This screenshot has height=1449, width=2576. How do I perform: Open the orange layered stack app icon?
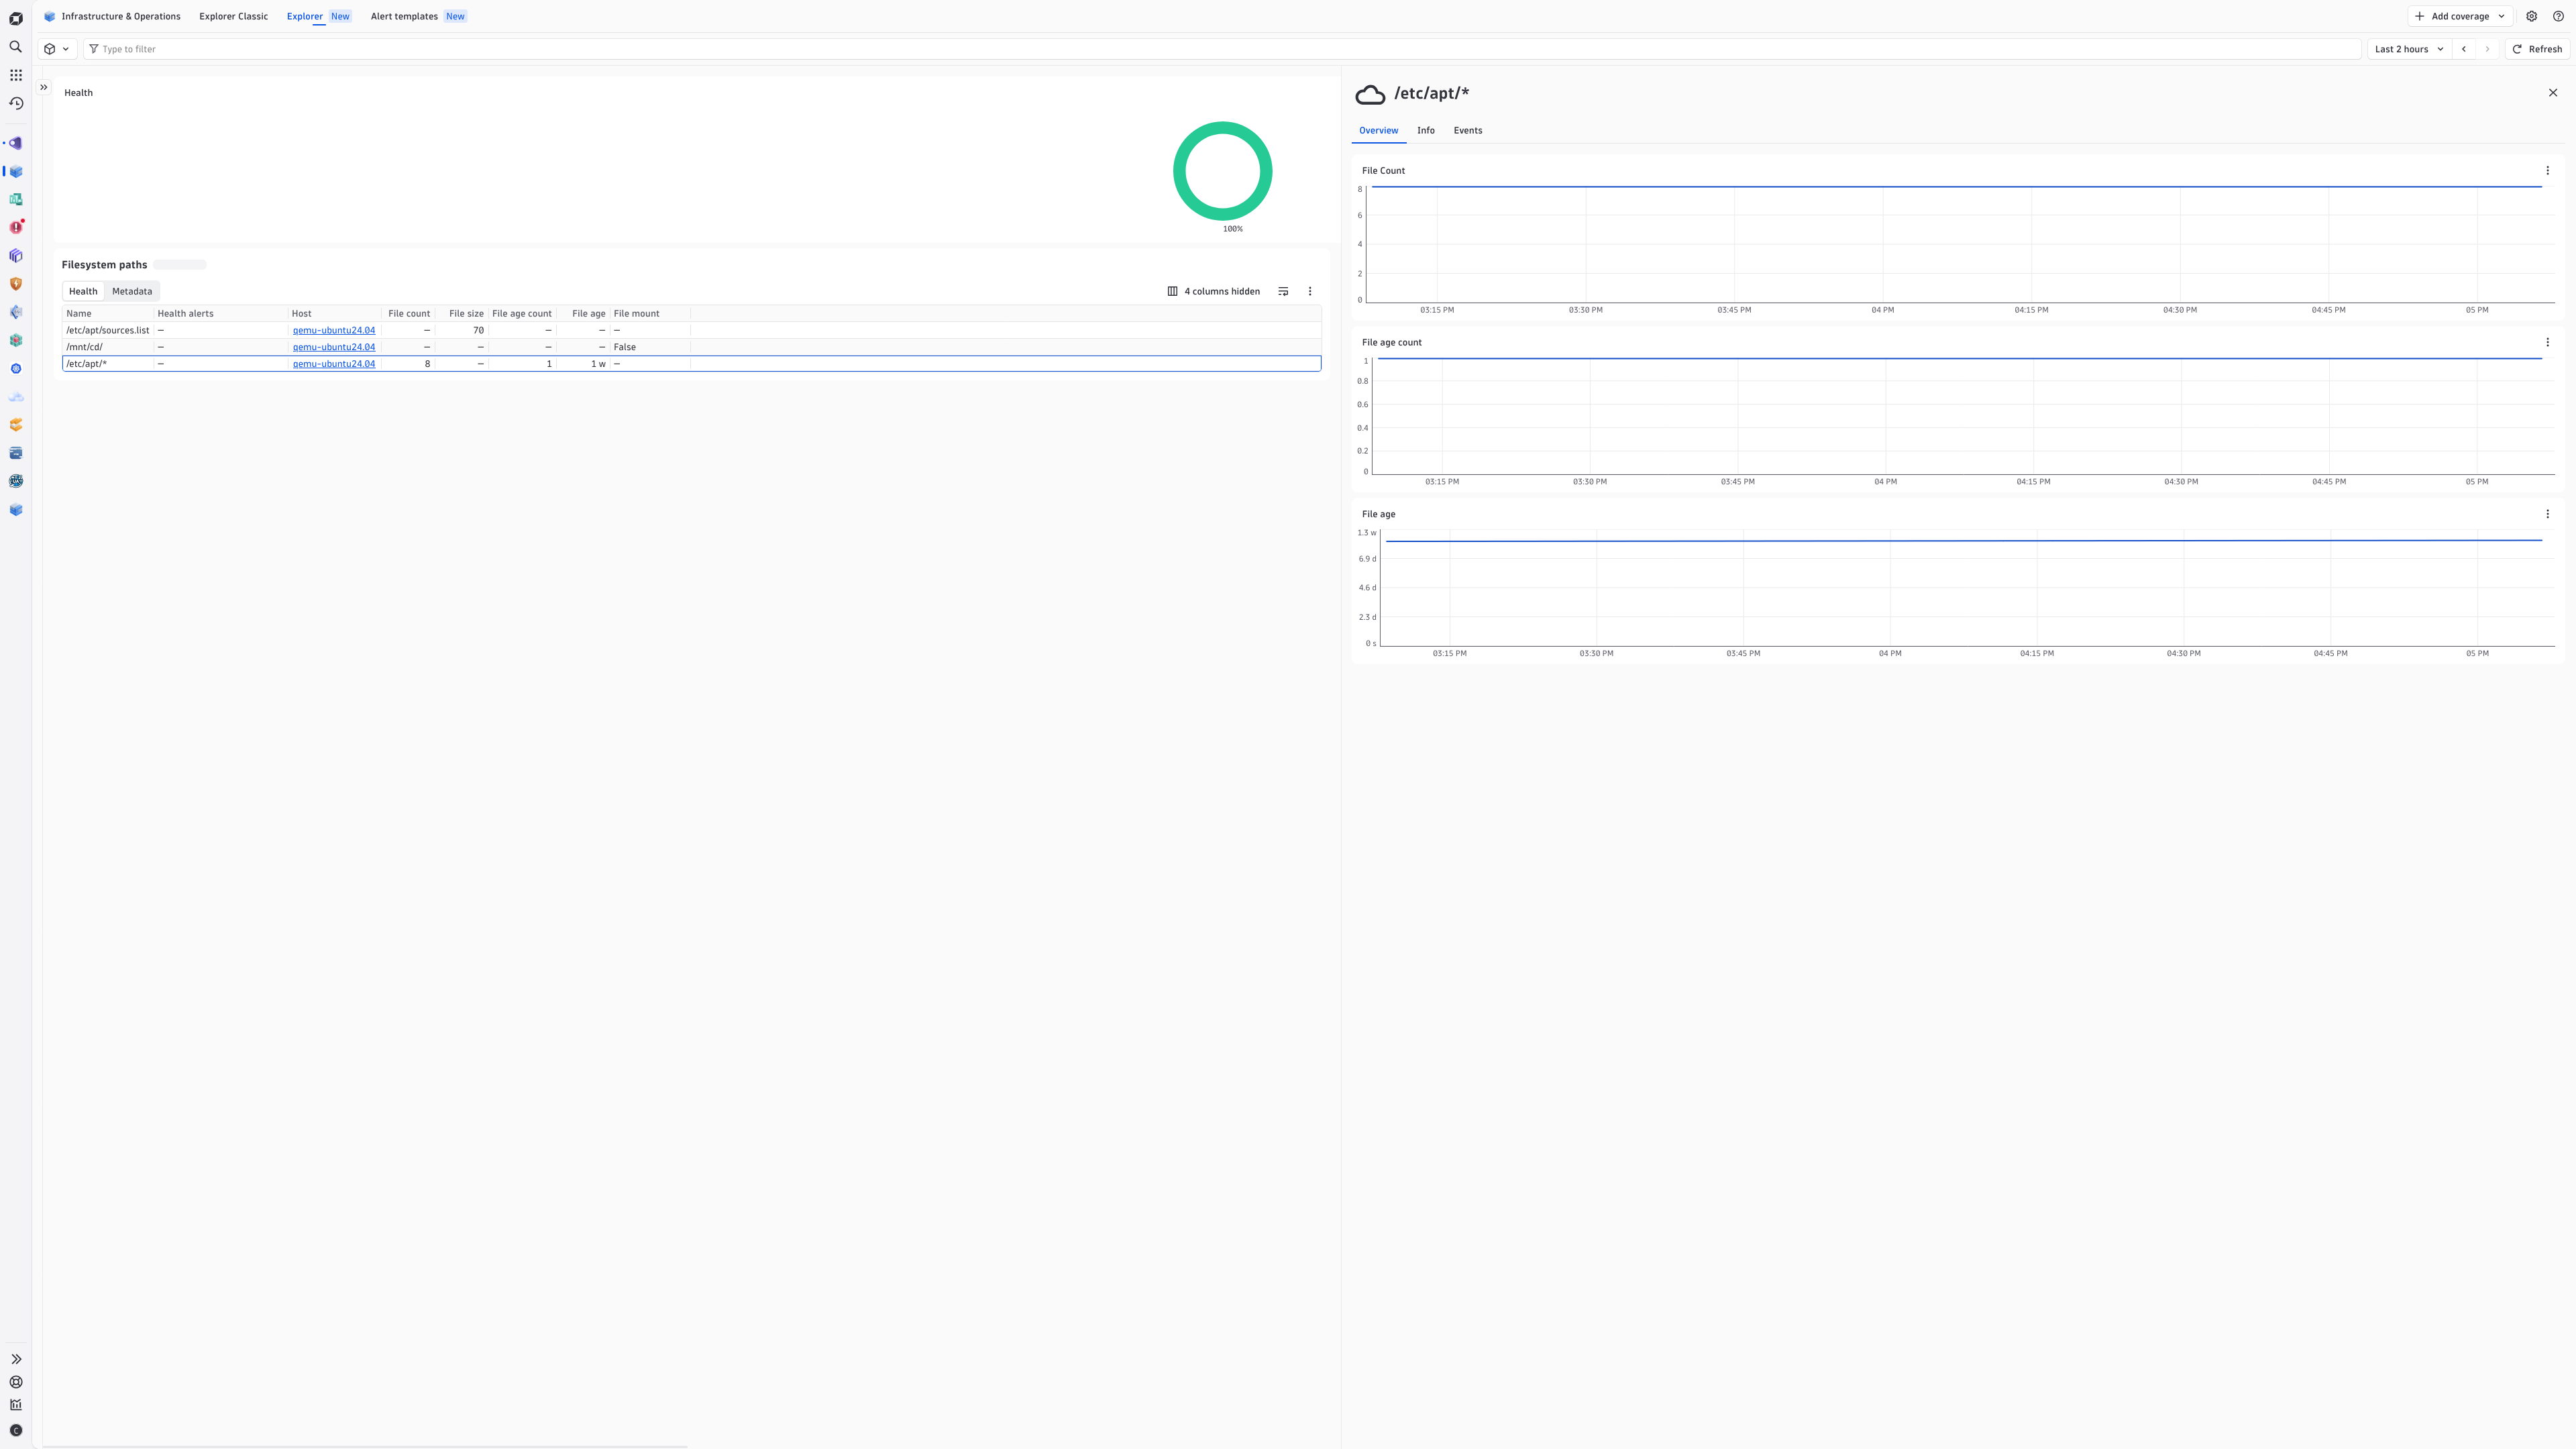coord(16,425)
